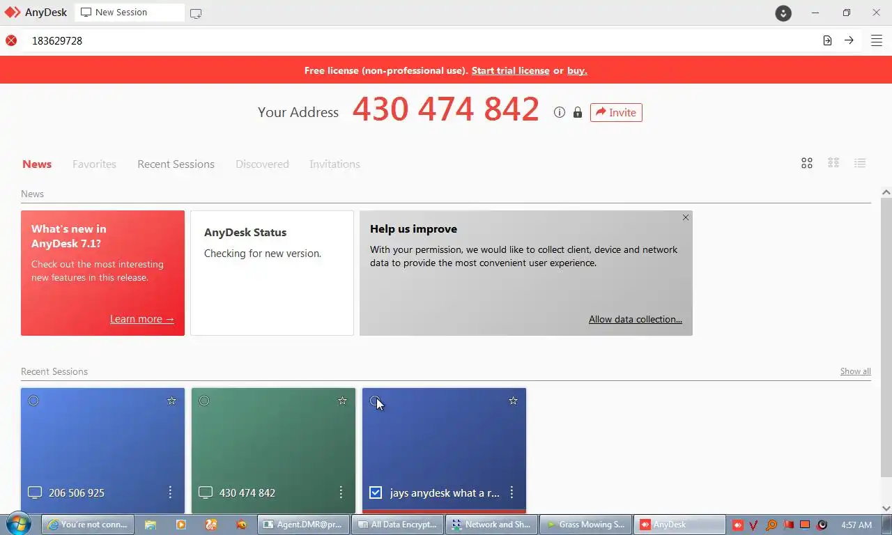892x535 pixels.
Task: Switch to the Discovered tab
Action: [x=262, y=164]
